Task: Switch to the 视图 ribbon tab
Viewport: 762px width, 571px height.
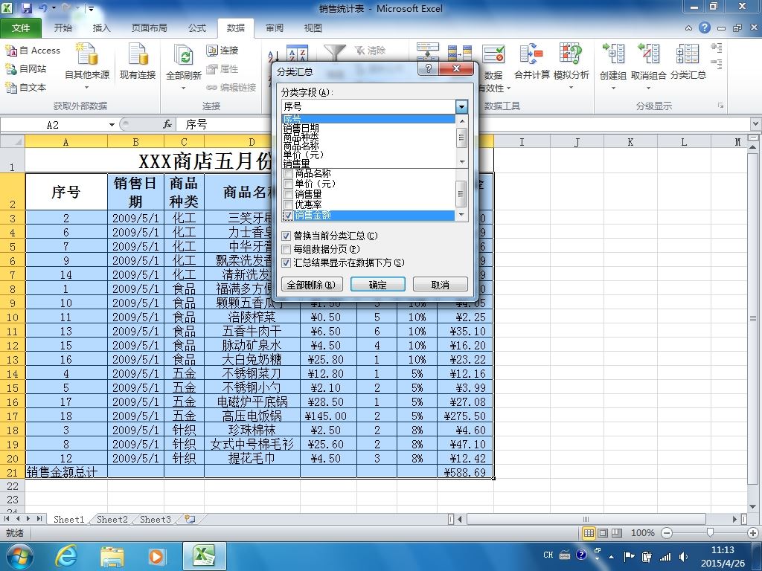Action: [x=313, y=28]
